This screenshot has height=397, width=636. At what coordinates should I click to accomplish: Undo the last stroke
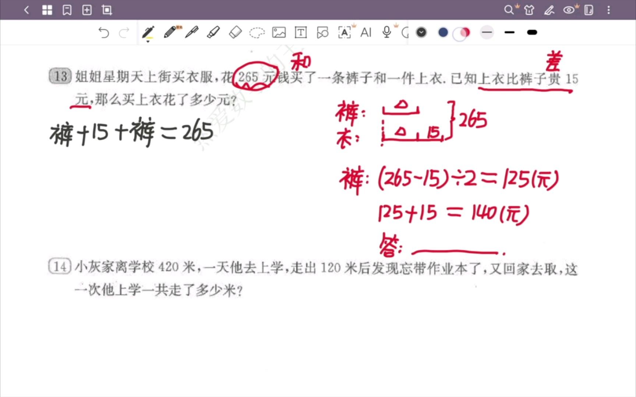104,33
